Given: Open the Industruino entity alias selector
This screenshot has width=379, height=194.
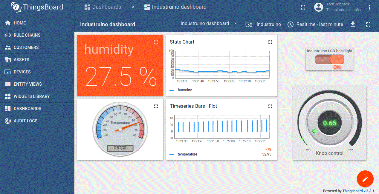Looking at the screenshot, I should click(x=263, y=24).
